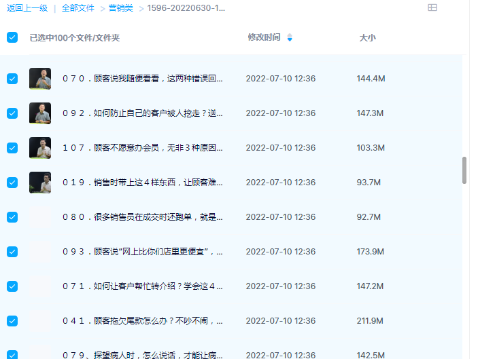Open 营销类 folder in breadcrumb

pos(121,8)
